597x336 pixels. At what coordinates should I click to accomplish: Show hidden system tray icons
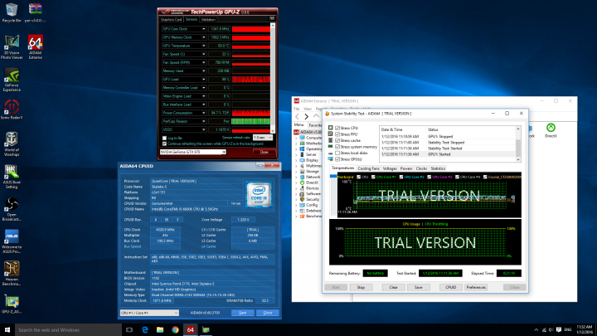(x=536, y=330)
